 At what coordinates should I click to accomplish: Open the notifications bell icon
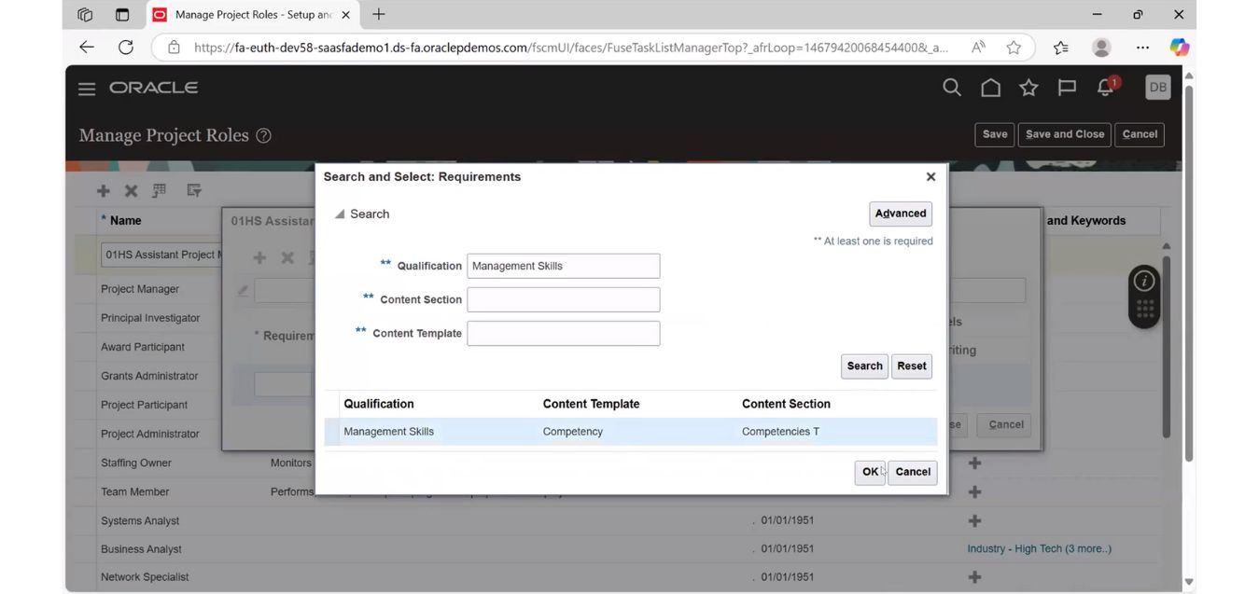click(x=1103, y=87)
